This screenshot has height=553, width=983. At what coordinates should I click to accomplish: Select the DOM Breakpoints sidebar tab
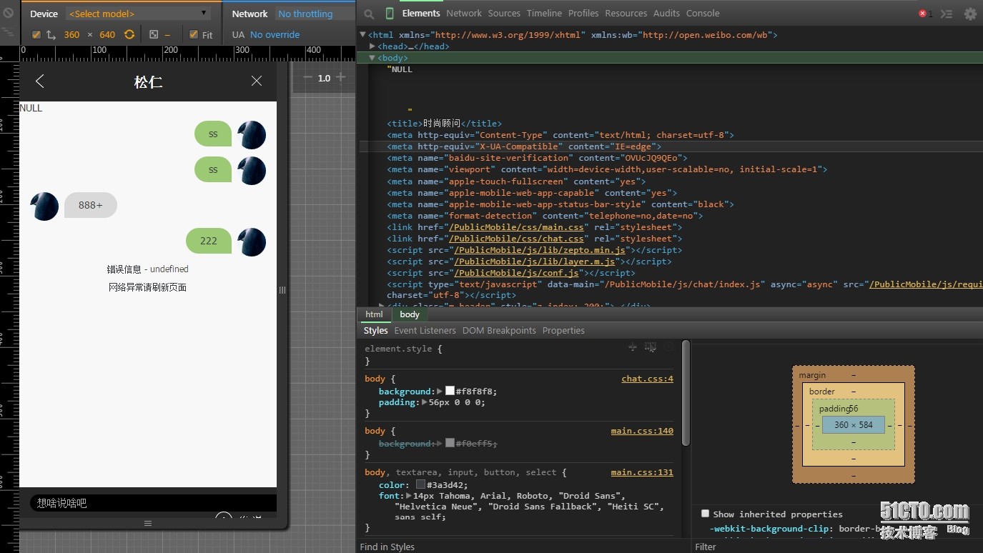(499, 330)
